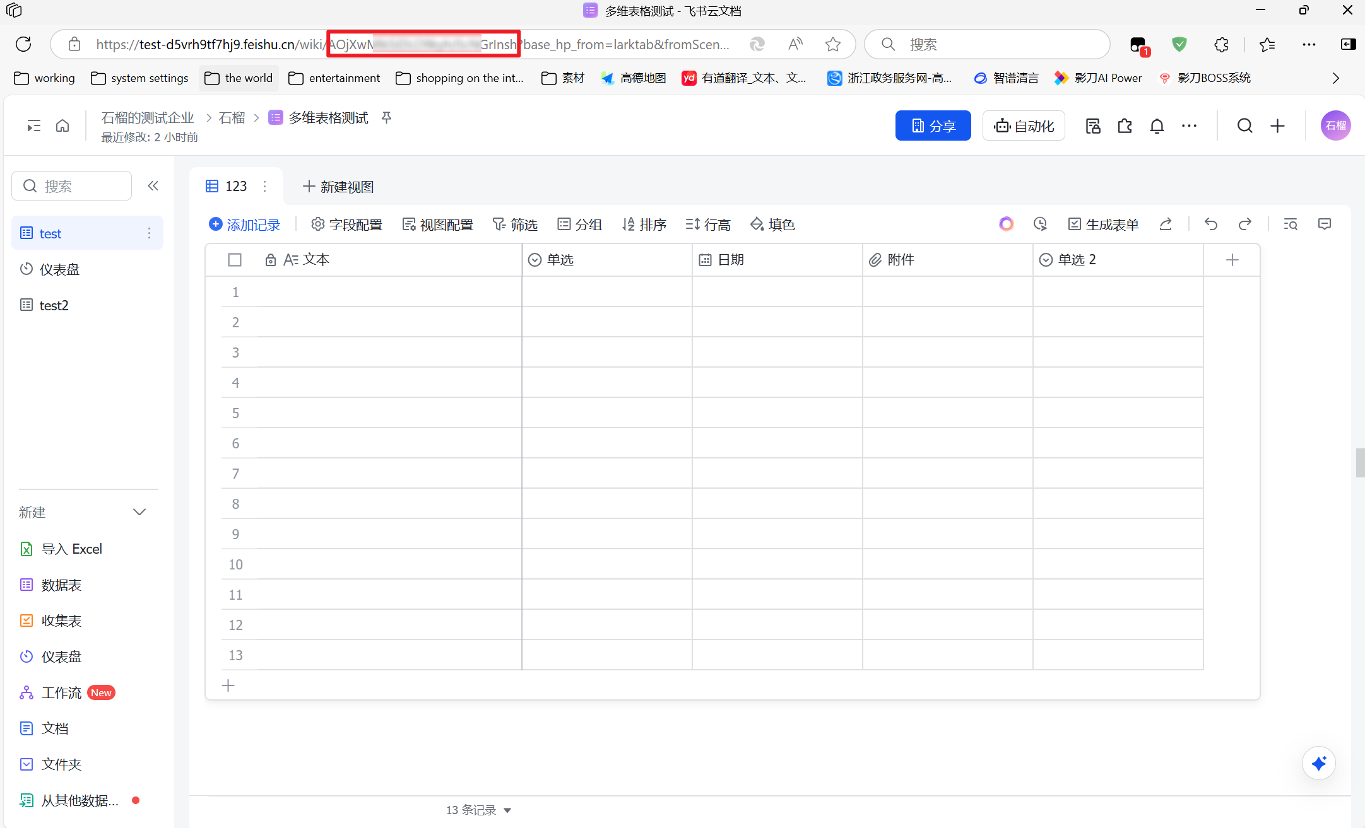Click the notification bell icon

(x=1156, y=126)
